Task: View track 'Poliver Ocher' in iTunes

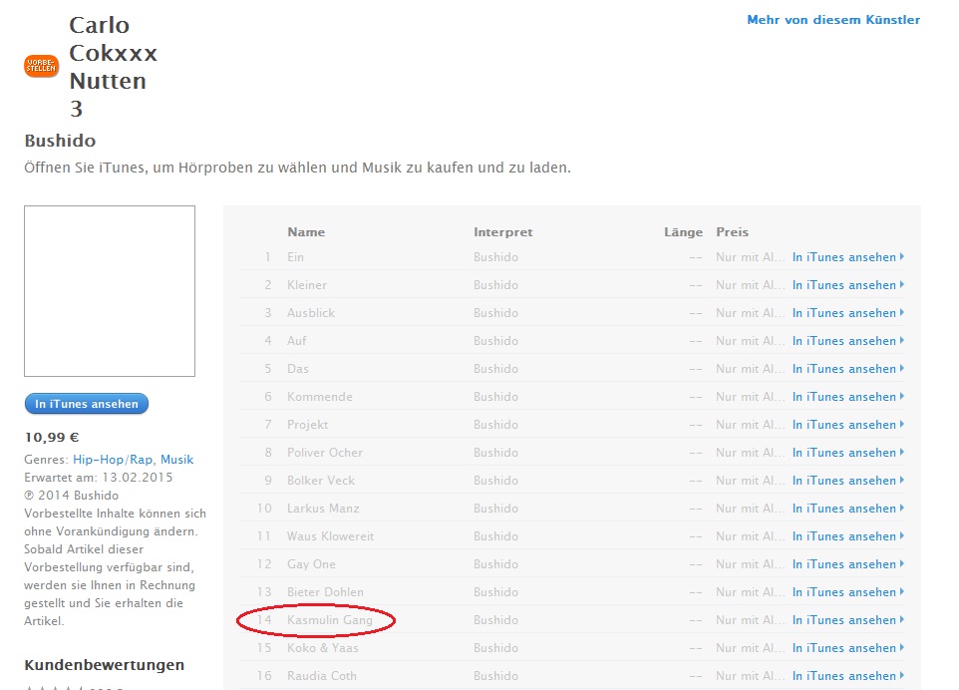Action: click(x=847, y=453)
